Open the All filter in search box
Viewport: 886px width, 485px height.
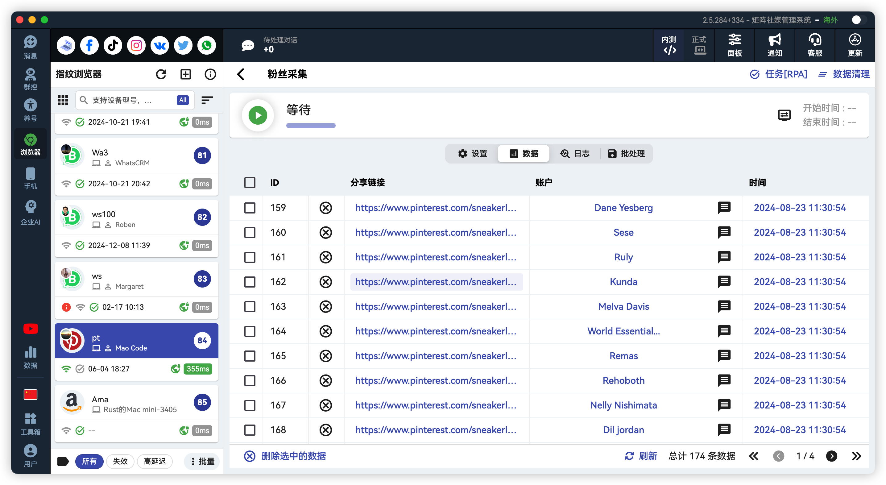coord(183,100)
